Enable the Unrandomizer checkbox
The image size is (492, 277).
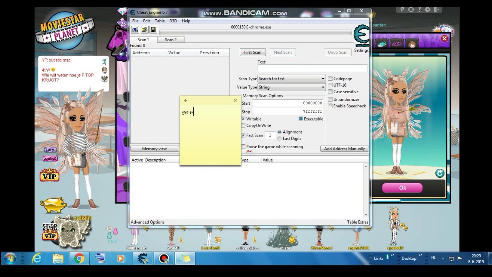pos(330,99)
